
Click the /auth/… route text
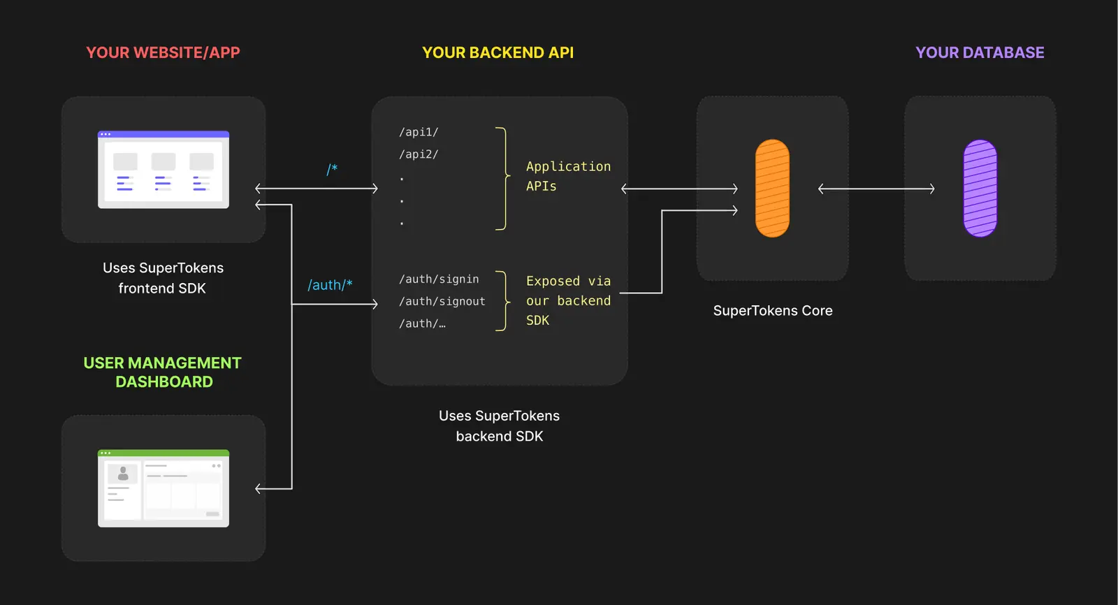[422, 323]
